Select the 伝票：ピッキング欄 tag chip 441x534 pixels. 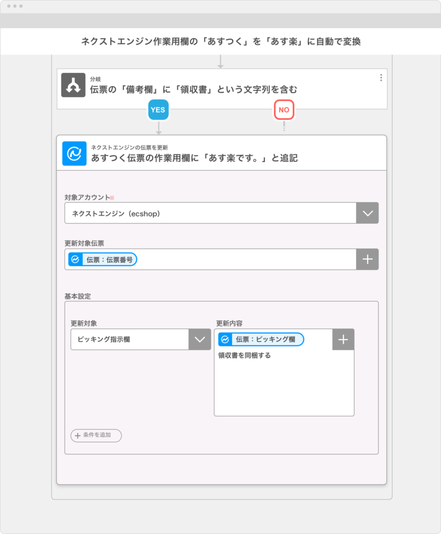pos(261,339)
